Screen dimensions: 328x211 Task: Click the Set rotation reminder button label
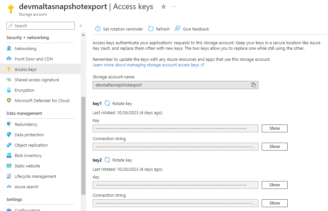pyautogui.click(x=123, y=29)
